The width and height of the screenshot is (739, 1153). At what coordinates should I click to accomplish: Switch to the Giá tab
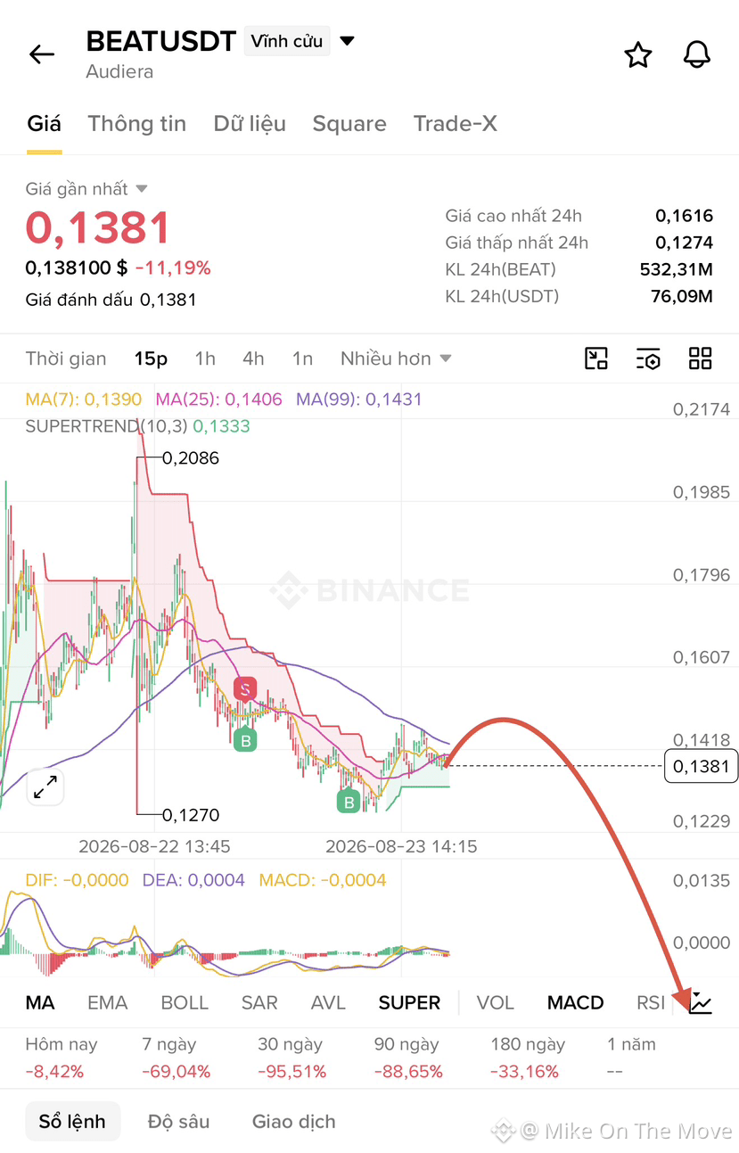[44, 124]
